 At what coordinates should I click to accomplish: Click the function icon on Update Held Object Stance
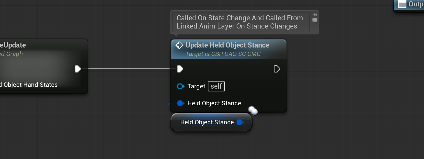179,45
